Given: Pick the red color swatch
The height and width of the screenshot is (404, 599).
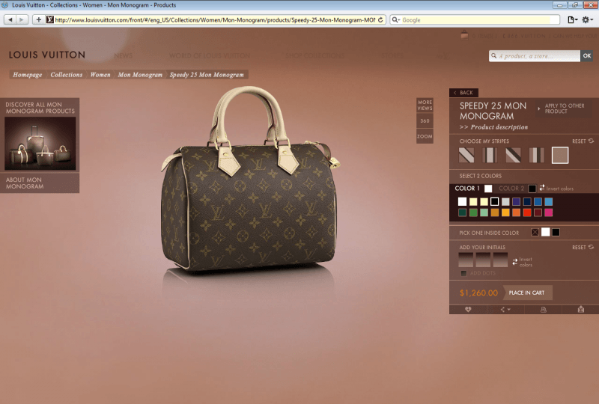Looking at the screenshot, I should 527,212.
